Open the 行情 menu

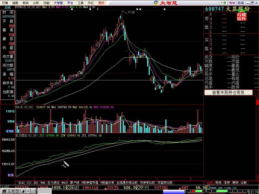(5, 3)
